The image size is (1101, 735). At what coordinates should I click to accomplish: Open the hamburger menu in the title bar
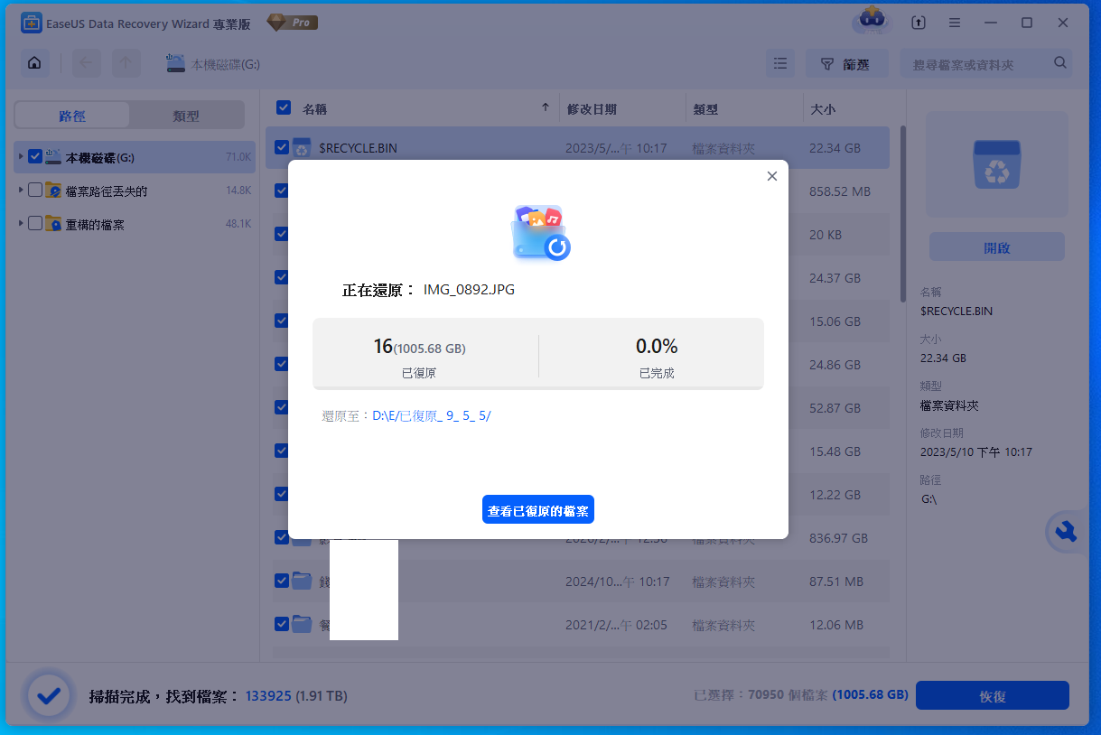[955, 23]
